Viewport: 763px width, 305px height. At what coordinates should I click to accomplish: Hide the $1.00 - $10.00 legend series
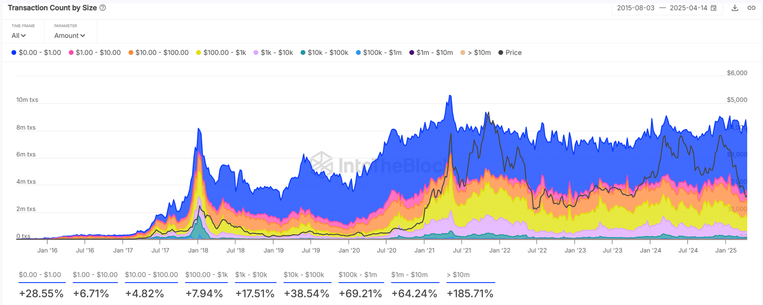[94, 52]
